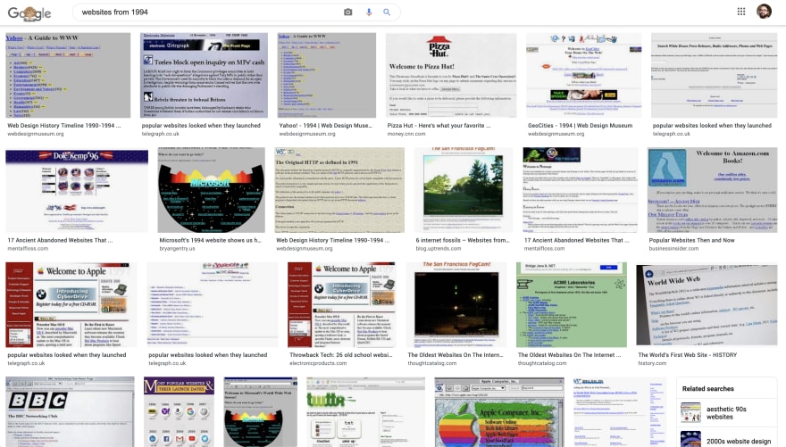The height and width of the screenshot is (447, 786).
Task: Select 'aesthetic 90s websites' related search
Action: (x=727, y=412)
